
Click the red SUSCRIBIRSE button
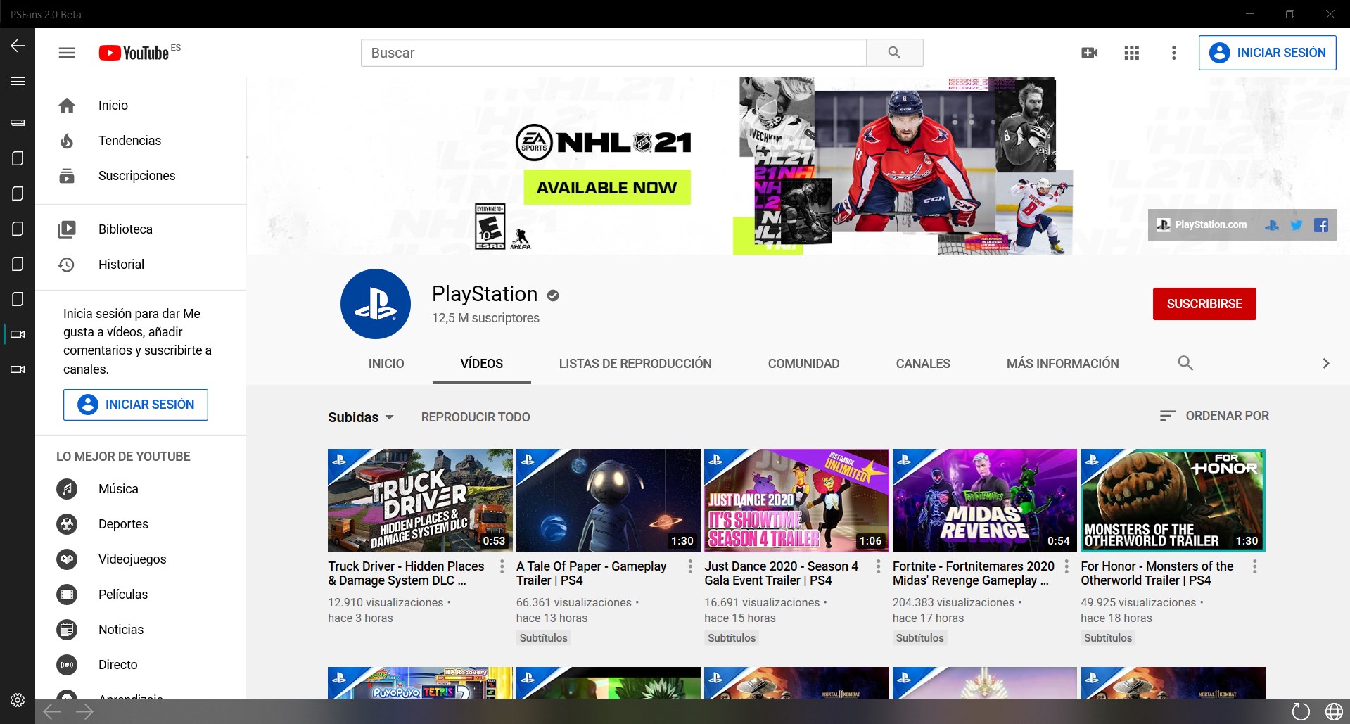click(x=1204, y=304)
